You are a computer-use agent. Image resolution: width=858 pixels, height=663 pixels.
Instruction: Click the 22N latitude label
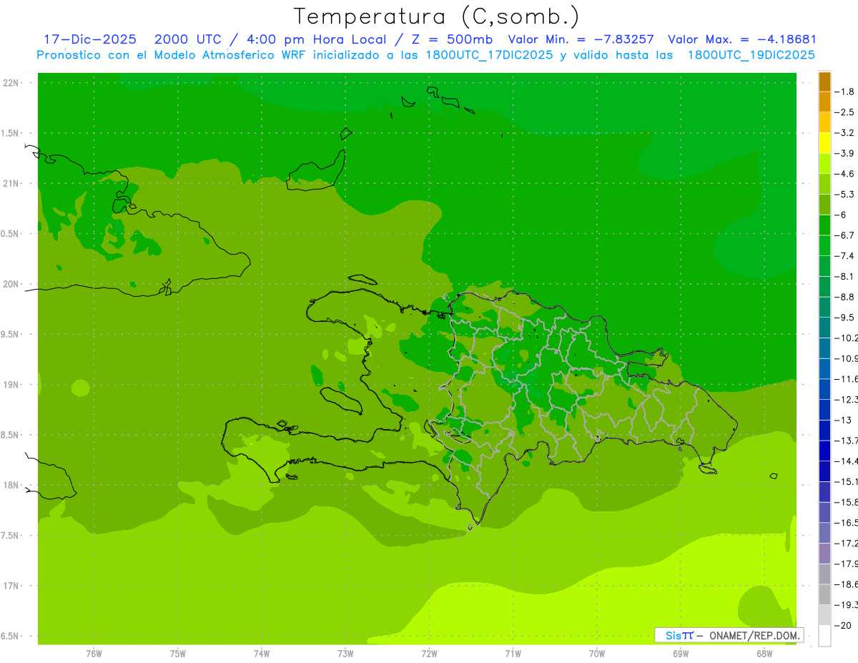pyautogui.click(x=11, y=82)
